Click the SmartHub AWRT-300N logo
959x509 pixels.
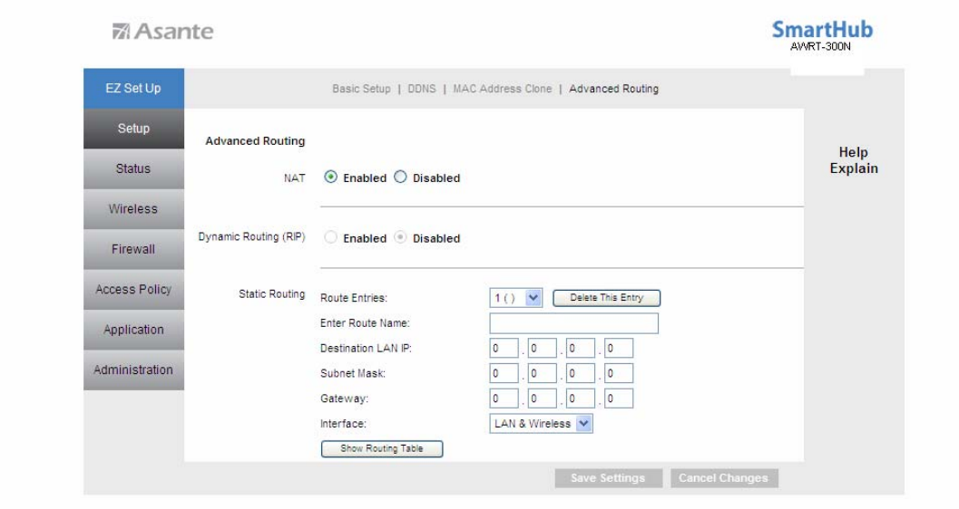[822, 36]
